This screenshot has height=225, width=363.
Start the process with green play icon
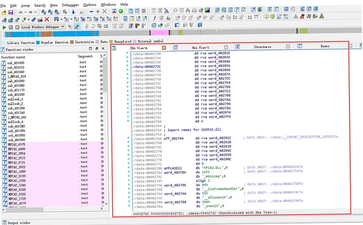click(4, 27)
